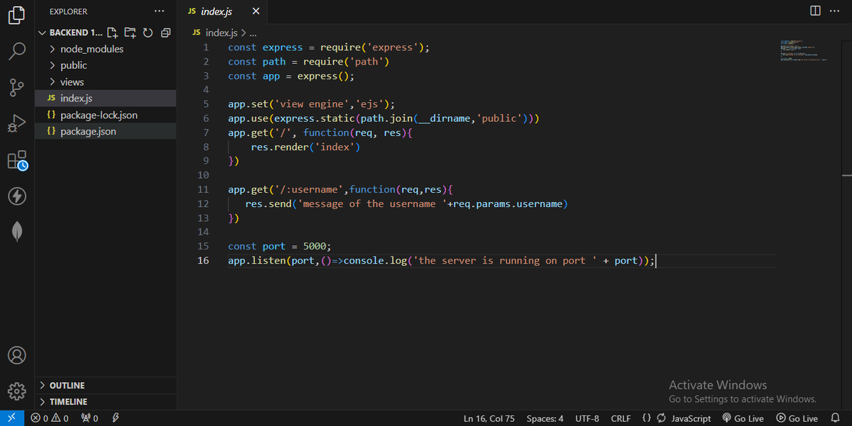Click the lightning bolt status bar icon
852x426 pixels.
116,418
